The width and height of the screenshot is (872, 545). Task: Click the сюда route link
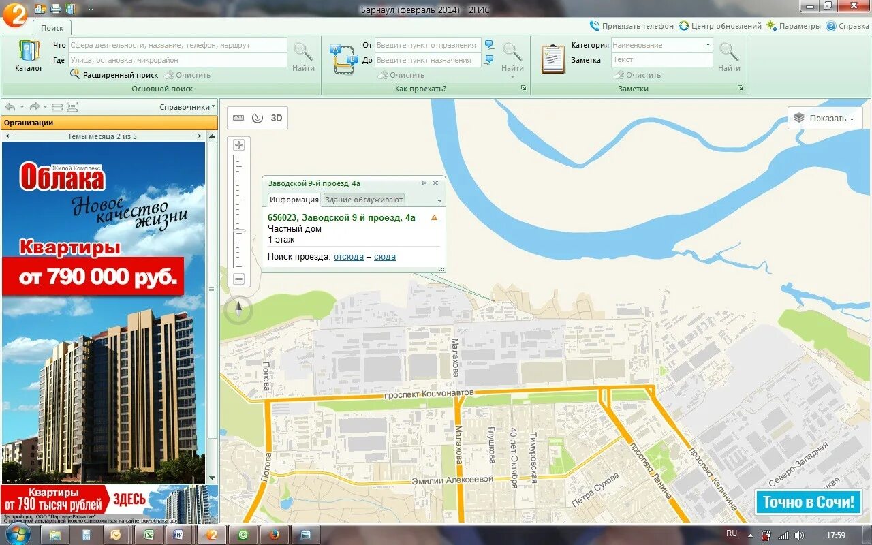[x=385, y=257]
